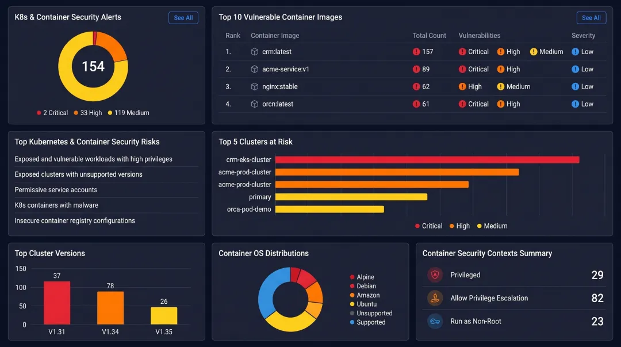Toggle Alpine in OS distribution legend
This screenshot has height=347, width=621.
pyautogui.click(x=362, y=277)
